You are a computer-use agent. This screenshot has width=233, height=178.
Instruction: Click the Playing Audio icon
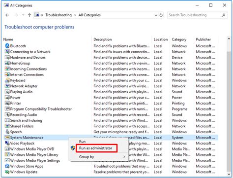[x=7, y=92]
